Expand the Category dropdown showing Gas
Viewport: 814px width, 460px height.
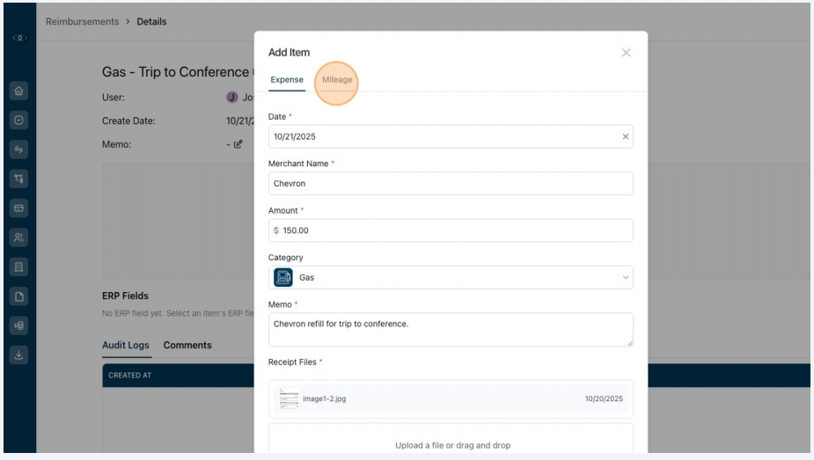451,277
